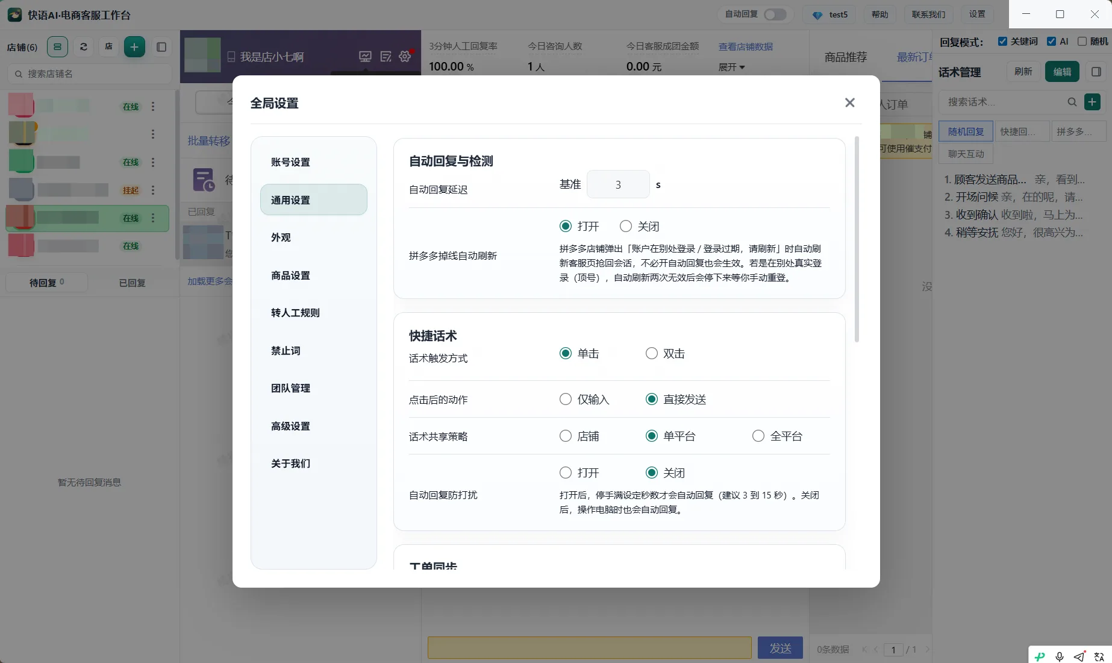The image size is (1112, 663).
Task: Click the 自动回复延迟 seconds input field
Action: pyautogui.click(x=618, y=184)
